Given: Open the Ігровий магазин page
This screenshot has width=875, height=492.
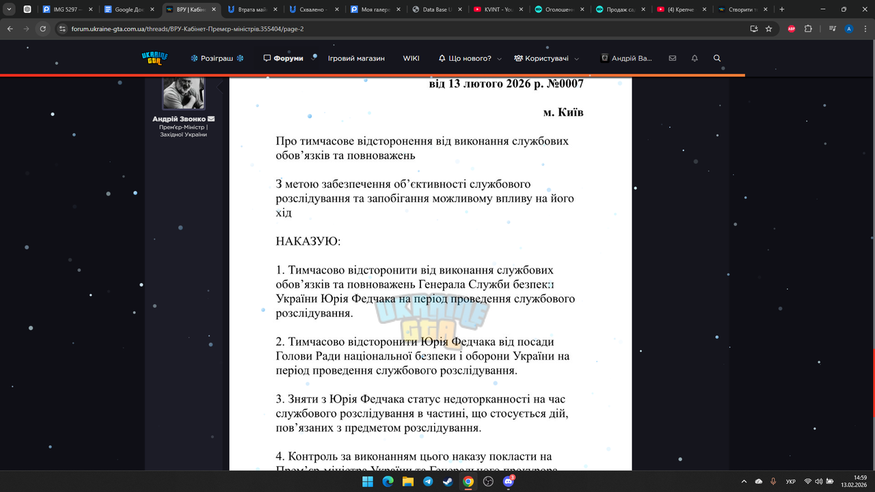Looking at the screenshot, I should [x=356, y=59].
